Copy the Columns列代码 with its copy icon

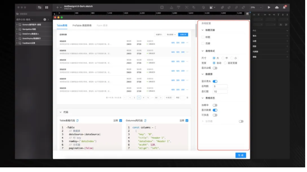pos(145,121)
